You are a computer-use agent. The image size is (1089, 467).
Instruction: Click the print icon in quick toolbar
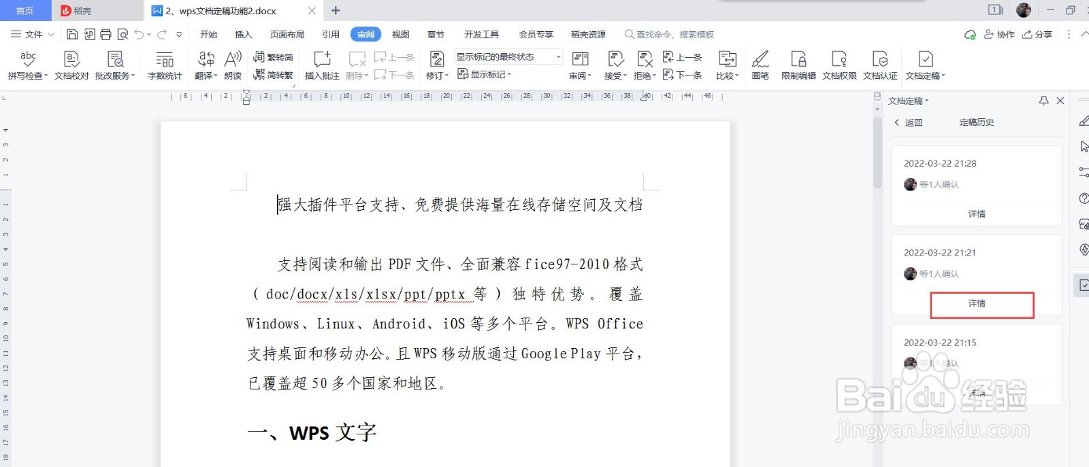pyautogui.click(x=105, y=34)
